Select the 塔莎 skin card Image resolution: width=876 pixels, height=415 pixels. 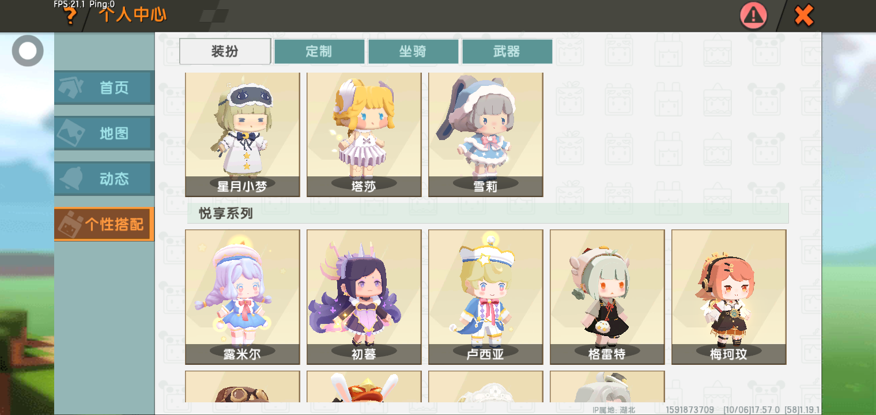[364, 135]
